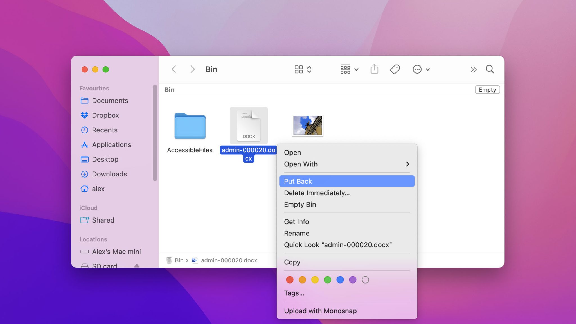Open Tags… in the context menu
Image resolution: width=576 pixels, height=324 pixels.
pos(347,293)
